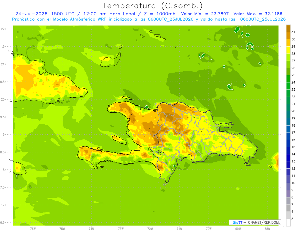300x232 pixels.
Task: Click the '0600UTC_25JUL2026' valid-until time
Action: 263,19
